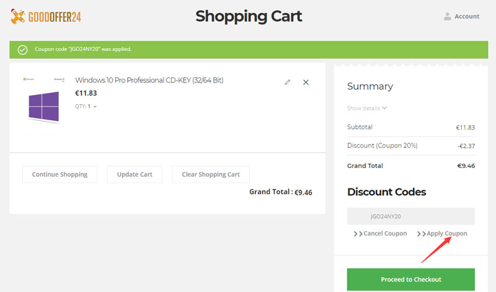496x292 pixels.
Task: Click the Shopping Cart page heading
Action: click(x=249, y=17)
